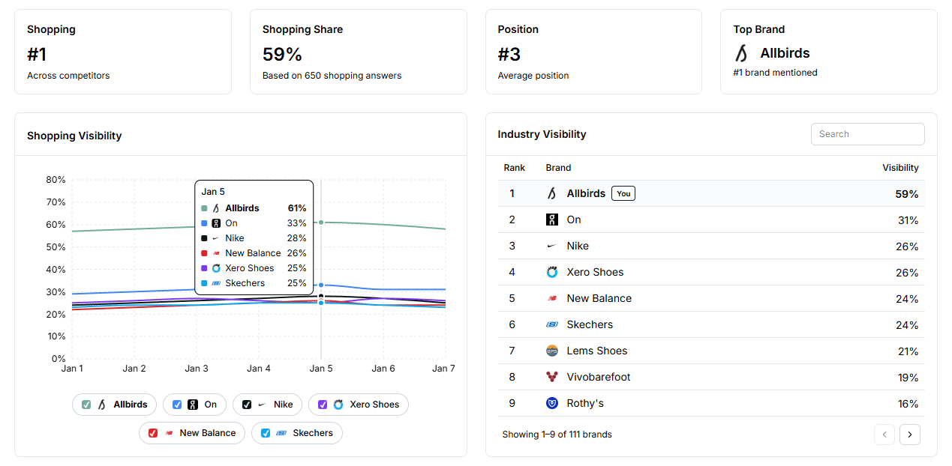Click the Jan 5 data point on the chart
952x466 pixels.
click(x=321, y=222)
